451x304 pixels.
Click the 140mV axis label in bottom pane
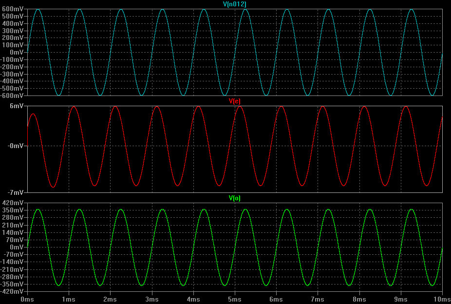13,232
